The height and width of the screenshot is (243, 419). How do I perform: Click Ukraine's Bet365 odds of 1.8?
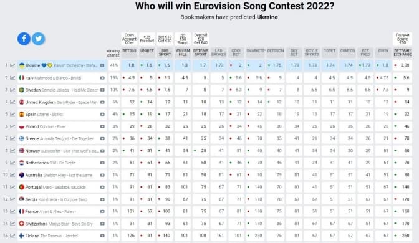(129, 65)
